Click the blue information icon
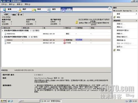 coord(110,8)
